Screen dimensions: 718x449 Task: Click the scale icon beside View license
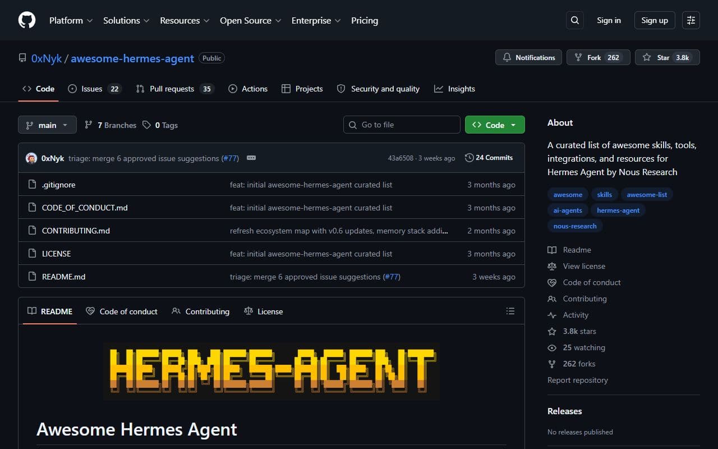[552, 266]
